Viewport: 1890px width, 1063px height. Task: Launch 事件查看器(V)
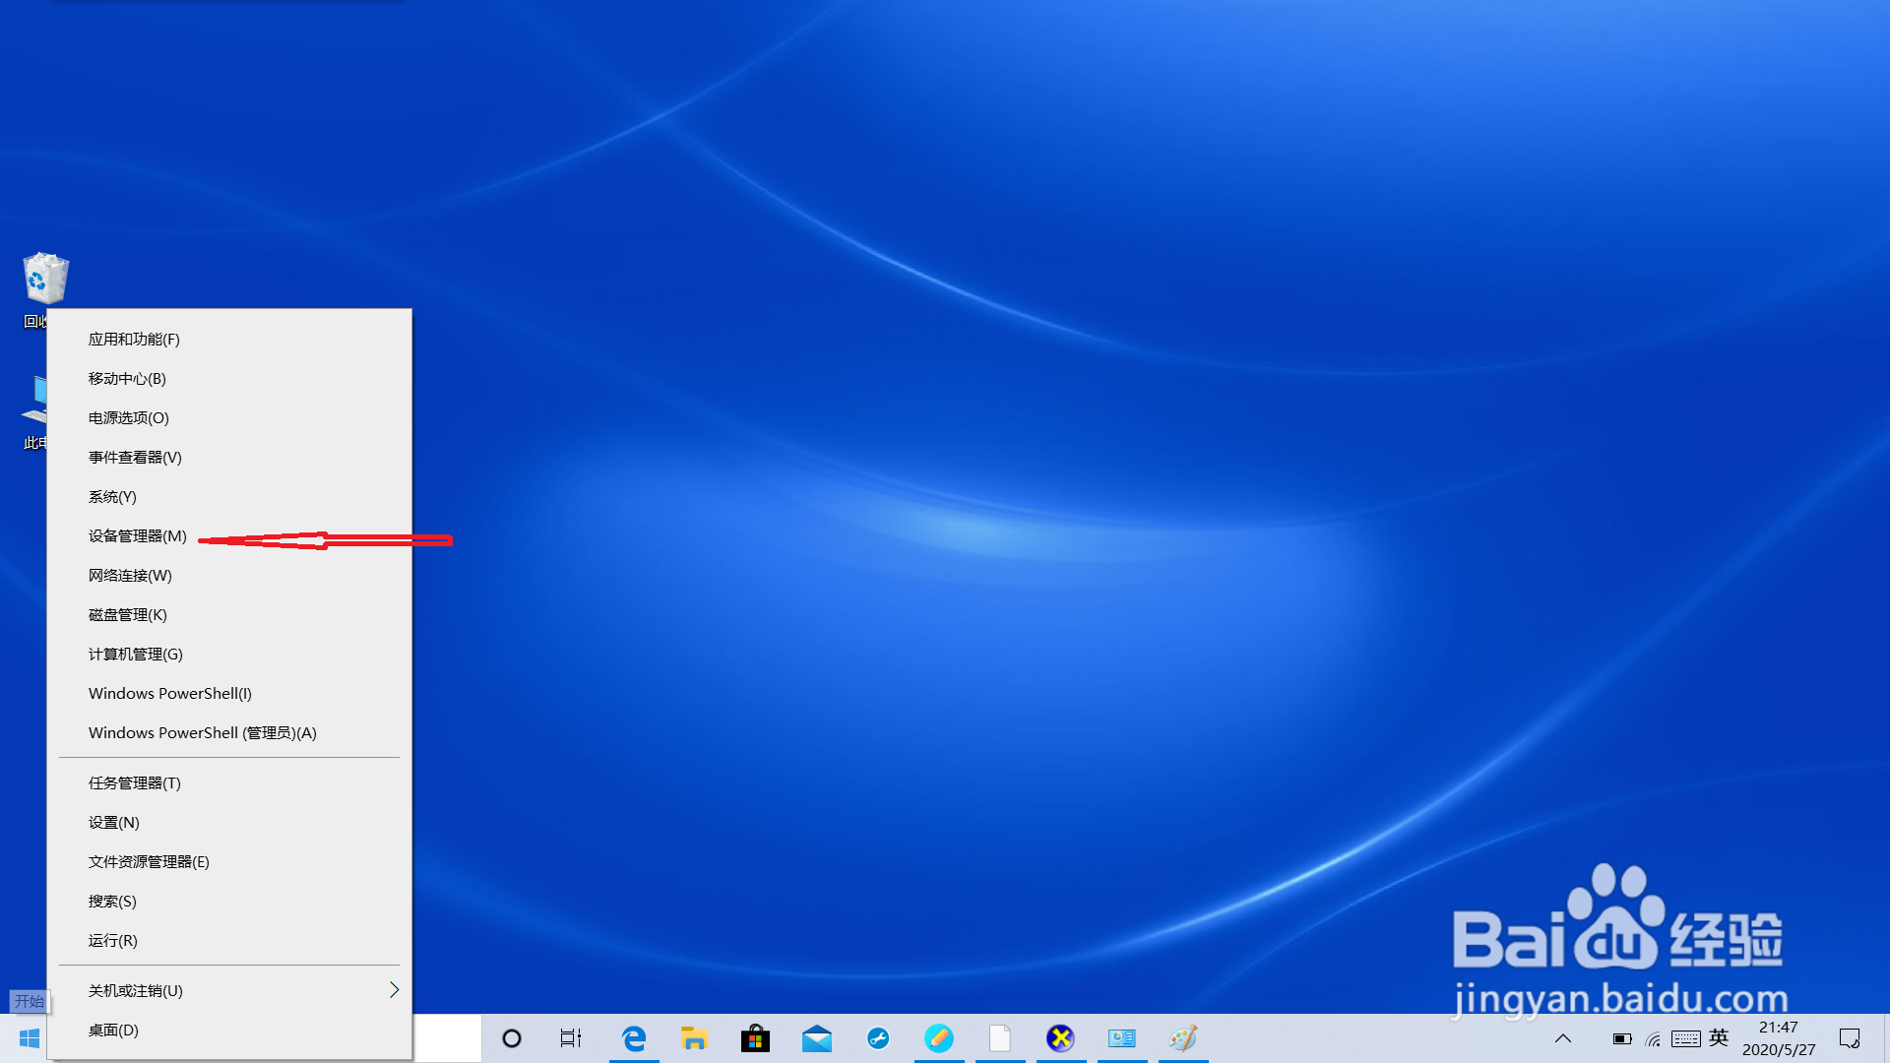pyautogui.click(x=229, y=458)
